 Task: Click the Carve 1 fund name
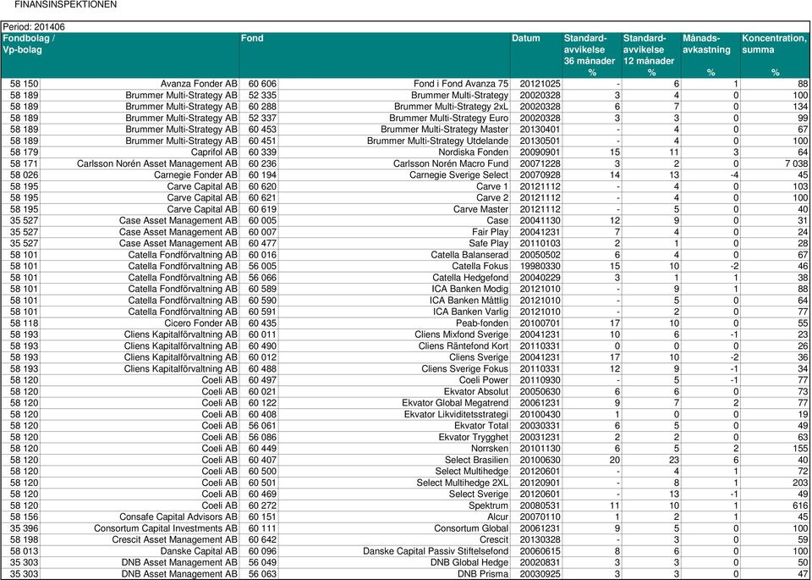point(492,186)
